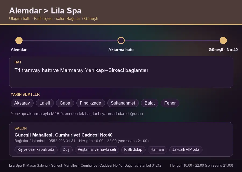This screenshot has height=172, width=242.
Task: Click the Alemdar > Lila Spa heading
Action: point(45,11)
